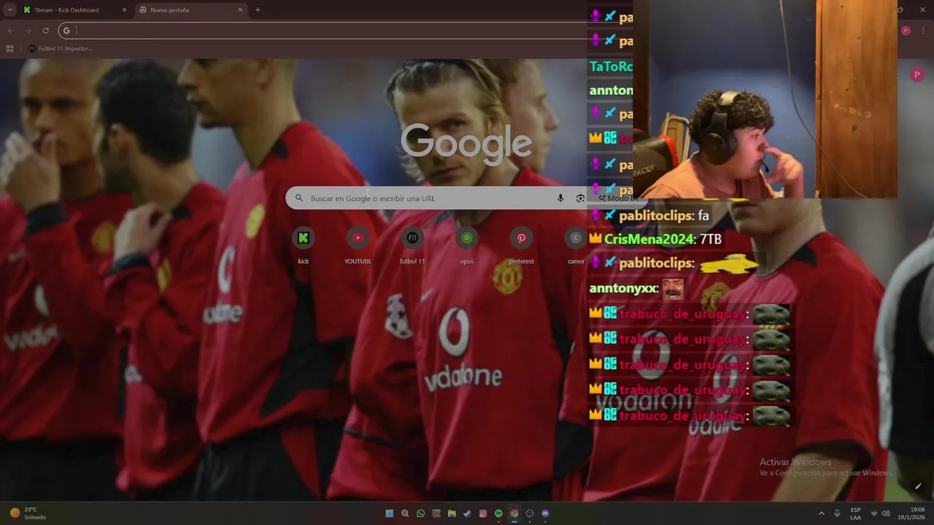Show hidden system tray icons

pyautogui.click(x=821, y=513)
